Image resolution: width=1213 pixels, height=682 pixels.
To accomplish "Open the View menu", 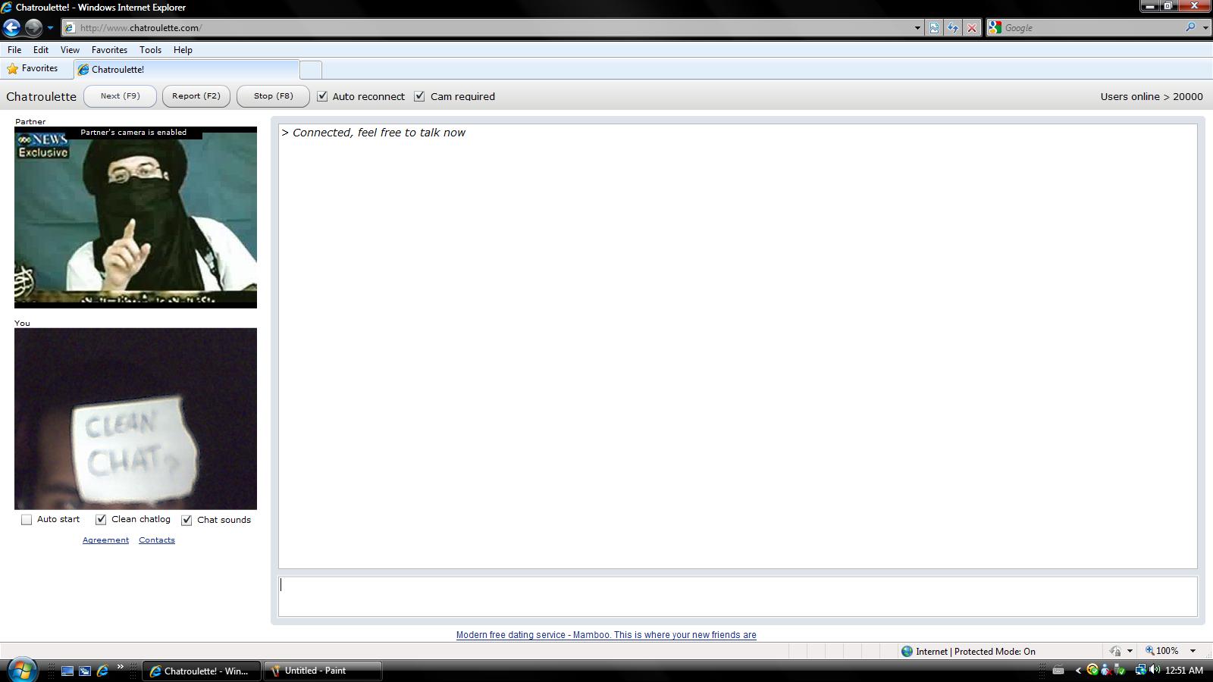I will pyautogui.click(x=70, y=50).
